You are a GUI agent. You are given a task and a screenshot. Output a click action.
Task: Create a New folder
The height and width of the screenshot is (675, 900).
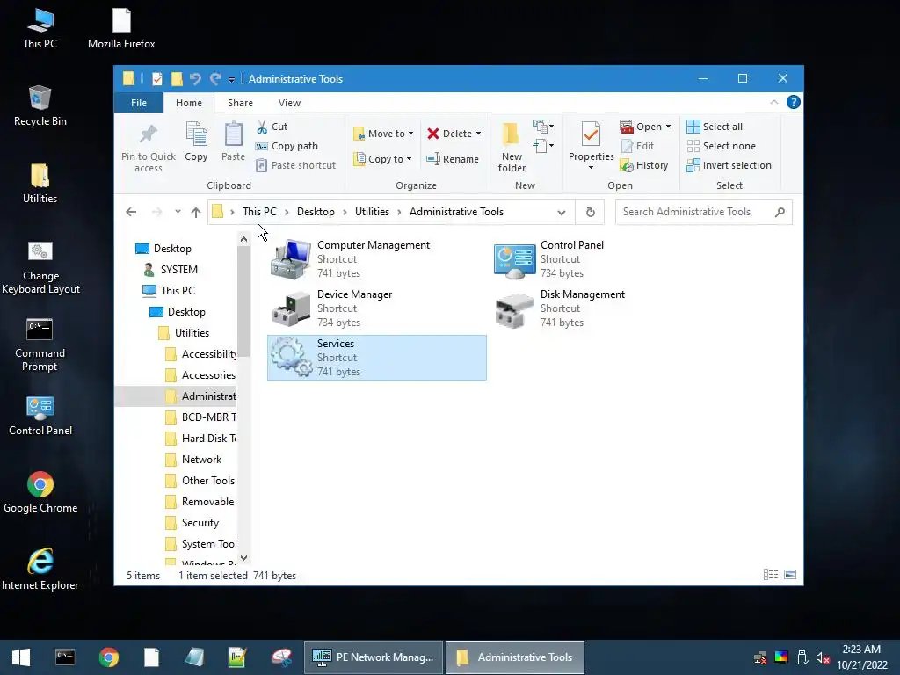click(x=512, y=147)
